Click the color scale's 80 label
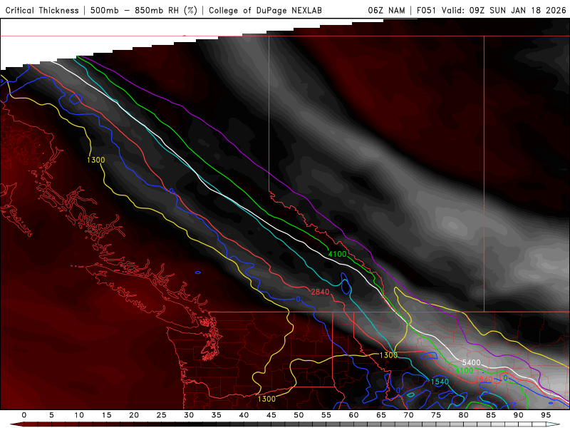The image size is (570, 428). pos(463,415)
